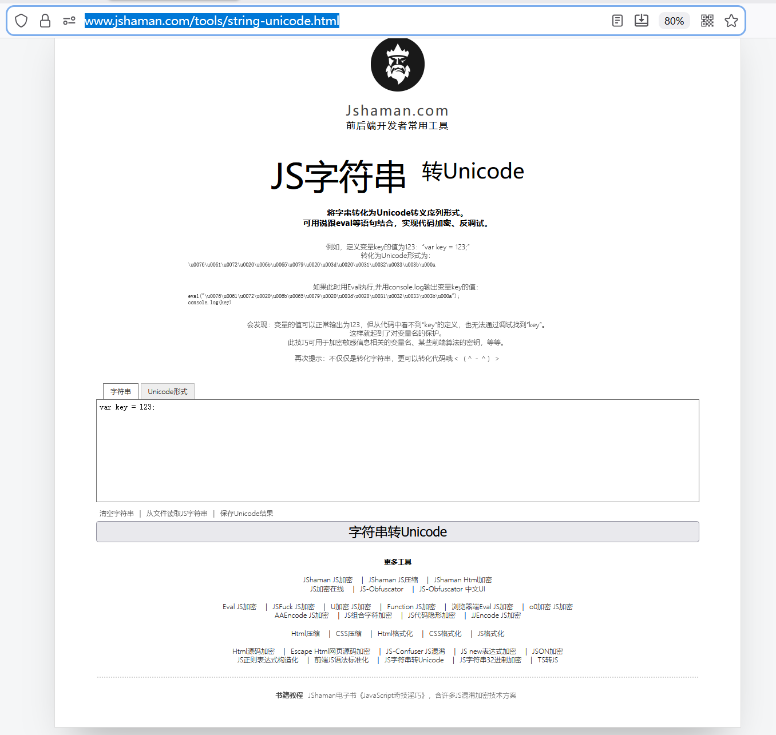Open JSON加密 link
776x735 pixels.
pyautogui.click(x=548, y=651)
